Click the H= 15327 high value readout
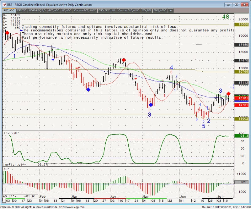The image size is (251, 209). tap(12, 19)
